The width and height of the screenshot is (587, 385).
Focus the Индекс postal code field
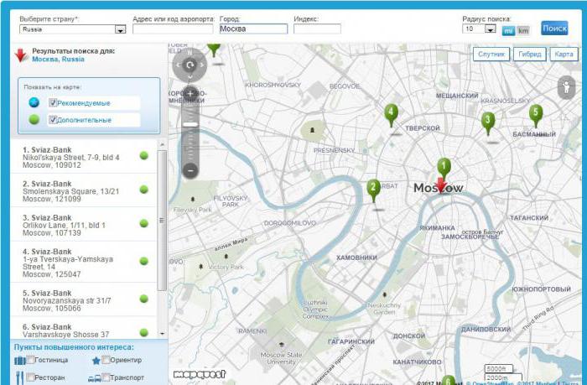click(x=317, y=29)
